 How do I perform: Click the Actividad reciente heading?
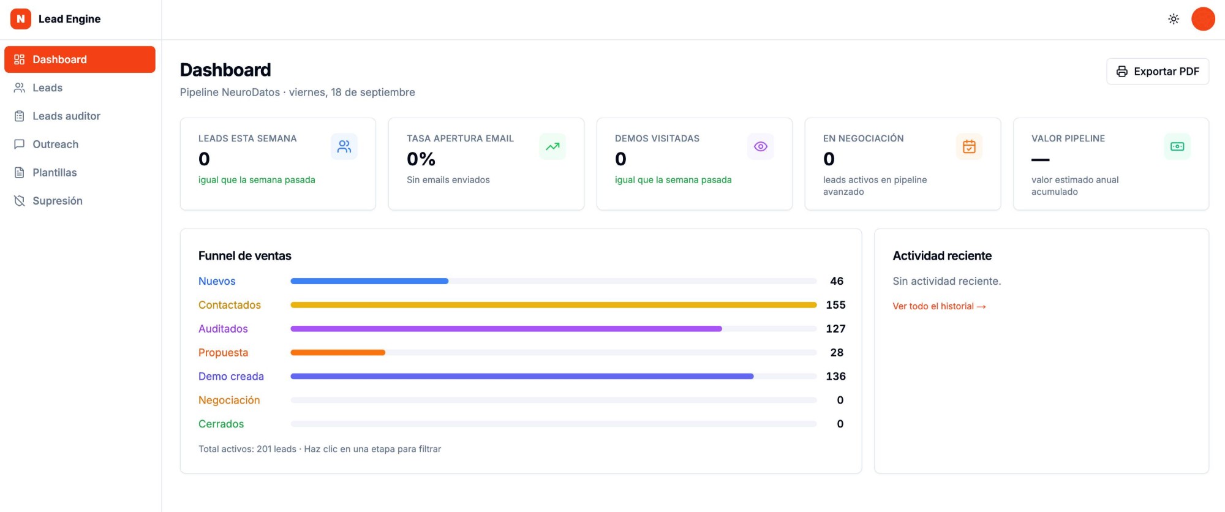[x=942, y=256]
